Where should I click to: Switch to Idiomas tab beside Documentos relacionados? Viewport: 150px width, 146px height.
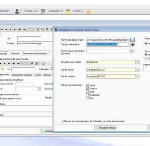pyautogui.click(x=15, y=53)
